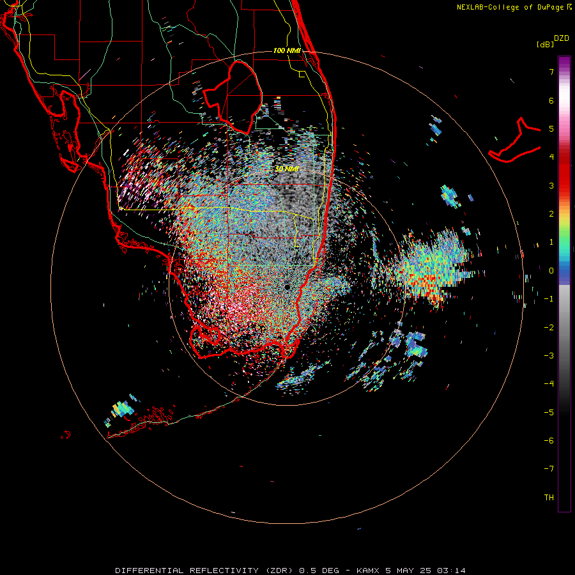
Task: Click the 5 label on the scale
Action: click(551, 128)
